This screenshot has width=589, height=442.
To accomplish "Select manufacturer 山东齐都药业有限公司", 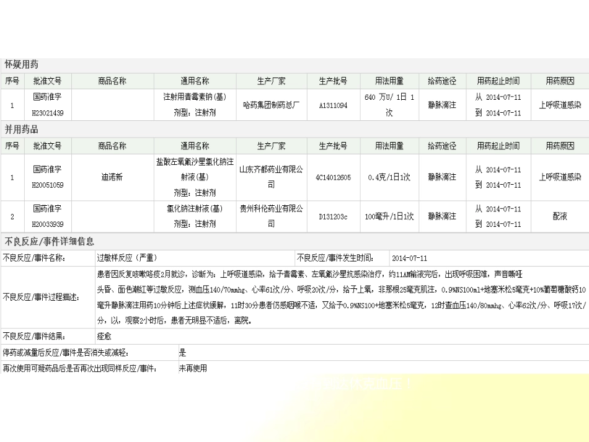I will pos(271,177).
